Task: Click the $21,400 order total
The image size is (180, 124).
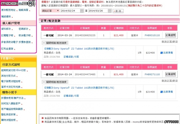Action: click(119, 74)
